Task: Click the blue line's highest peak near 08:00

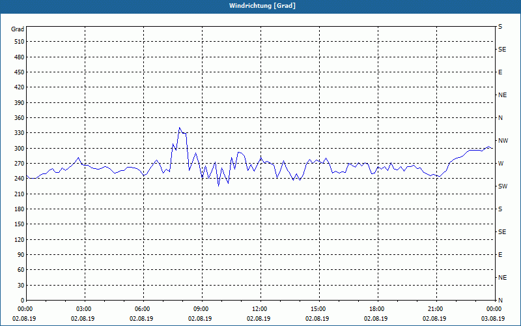Action: [x=180, y=127]
